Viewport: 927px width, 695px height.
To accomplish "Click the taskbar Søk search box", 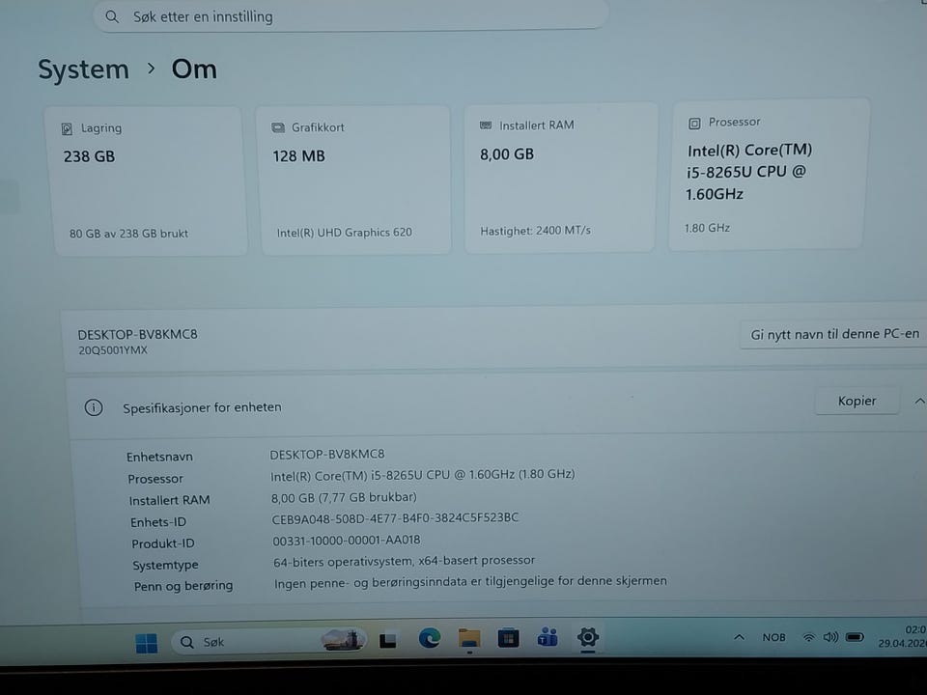I will point(269,642).
